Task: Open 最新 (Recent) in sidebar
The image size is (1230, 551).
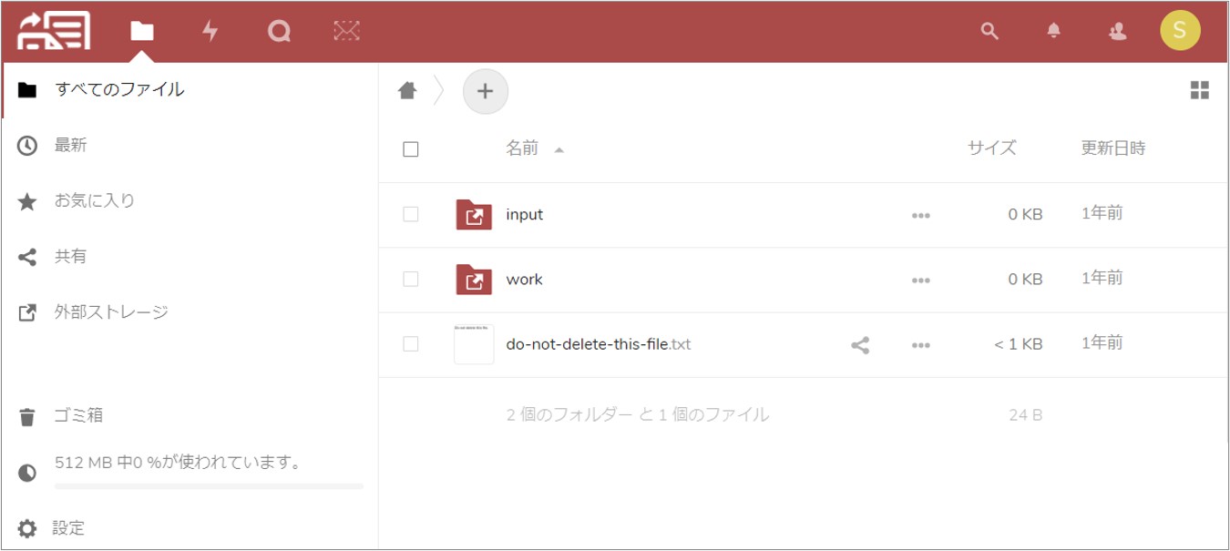Action: click(x=70, y=146)
